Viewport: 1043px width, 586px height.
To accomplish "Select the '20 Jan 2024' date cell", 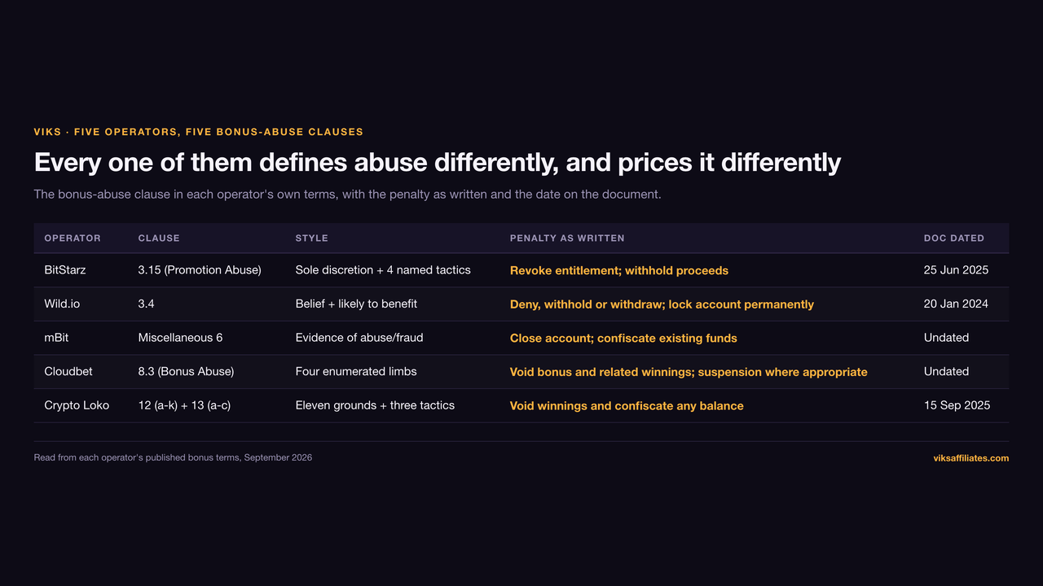I will [x=956, y=304].
